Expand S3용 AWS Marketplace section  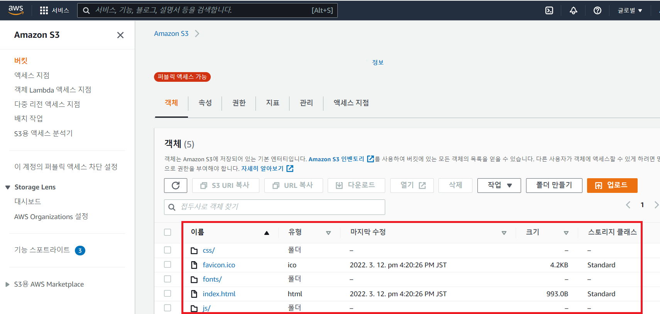7,285
